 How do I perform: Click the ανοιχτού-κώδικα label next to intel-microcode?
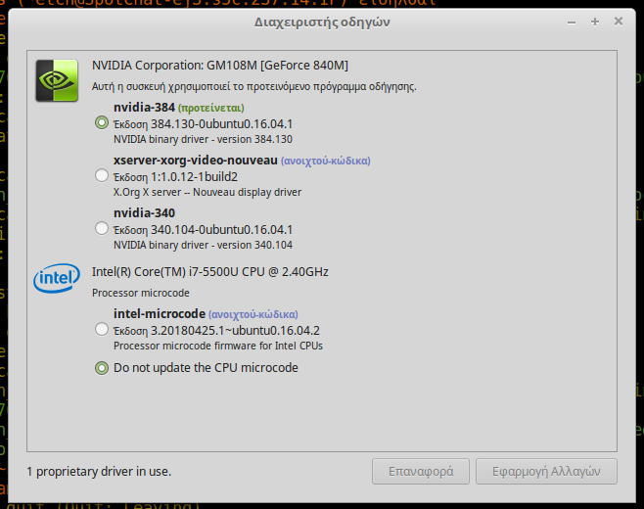point(253,314)
